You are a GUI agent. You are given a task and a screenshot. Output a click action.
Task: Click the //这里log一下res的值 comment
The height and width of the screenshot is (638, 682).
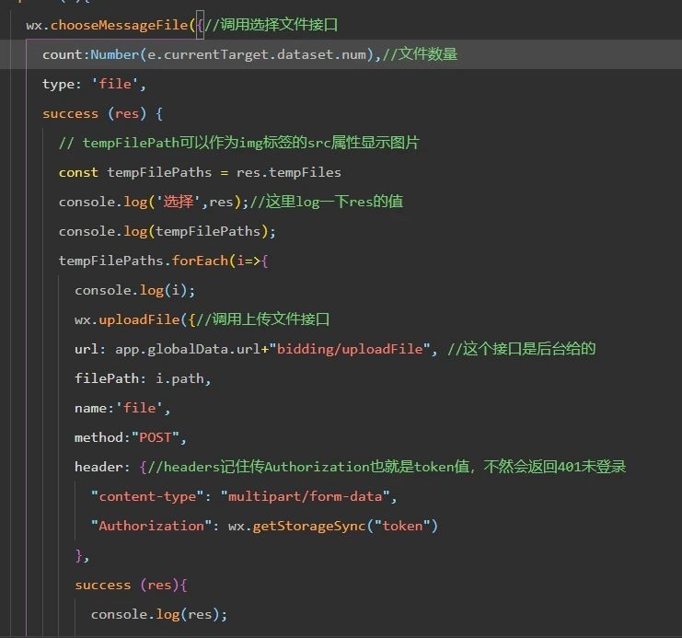pyautogui.click(x=327, y=202)
